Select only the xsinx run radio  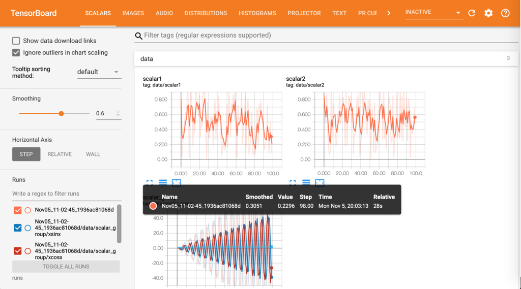point(28,228)
